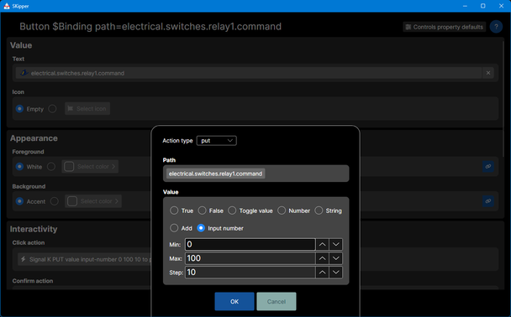Click the Signal K PUT click action entry
Viewport: 511px width, 317px height.
pos(85,259)
